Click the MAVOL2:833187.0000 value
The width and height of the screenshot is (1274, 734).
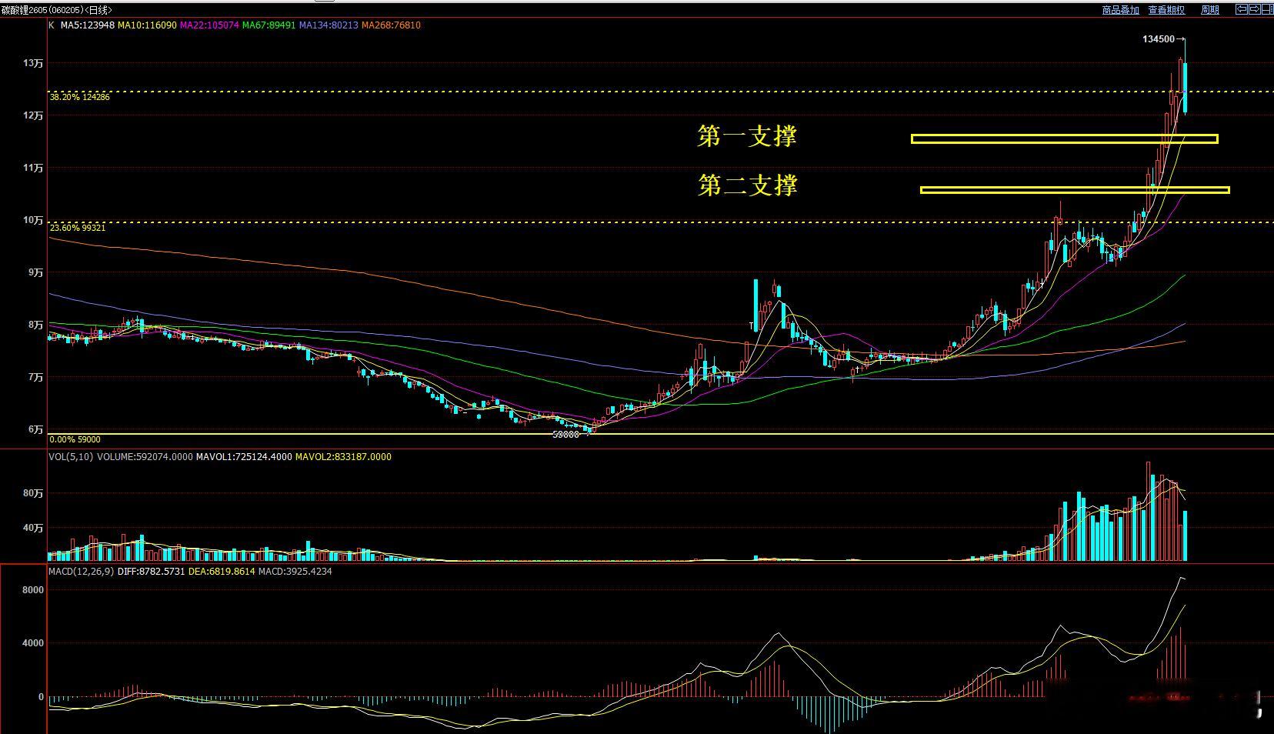(x=343, y=457)
